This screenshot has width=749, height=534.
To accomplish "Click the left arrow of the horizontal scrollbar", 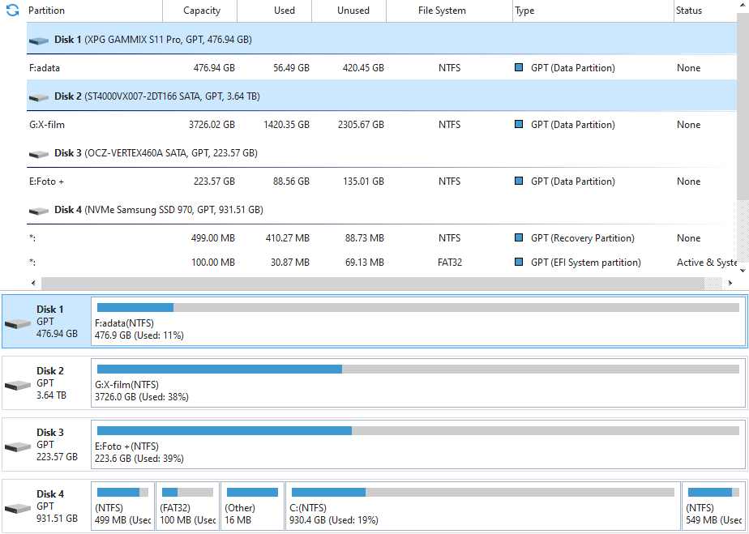I will click(x=33, y=283).
